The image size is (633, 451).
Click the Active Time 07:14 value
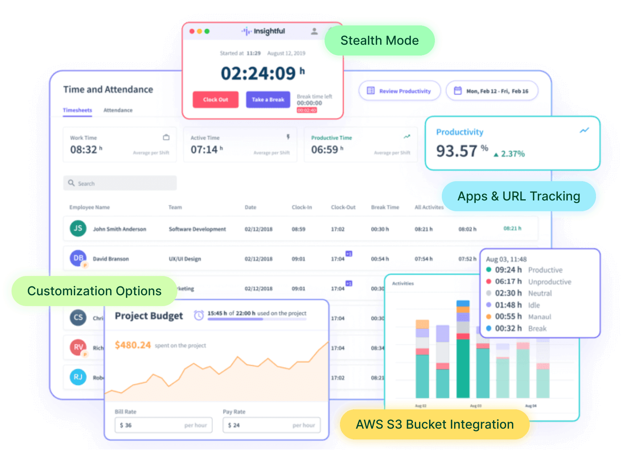point(207,150)
